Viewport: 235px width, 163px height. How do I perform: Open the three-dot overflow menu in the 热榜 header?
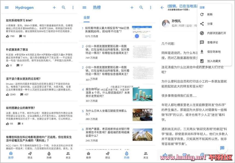pos(150,8)
